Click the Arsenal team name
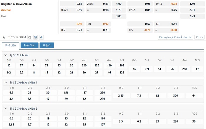 (x=8, y=10)
